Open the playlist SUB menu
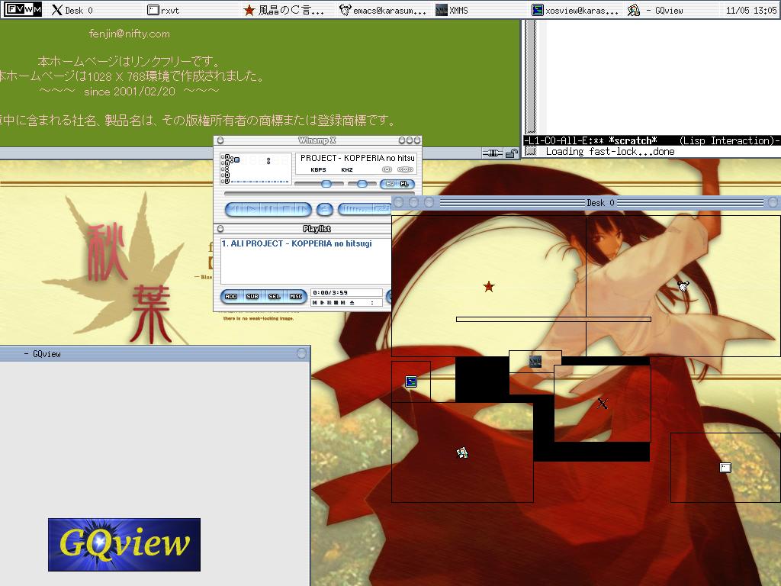The height and width of the screenshot is (586, 781). coord(252,297)
